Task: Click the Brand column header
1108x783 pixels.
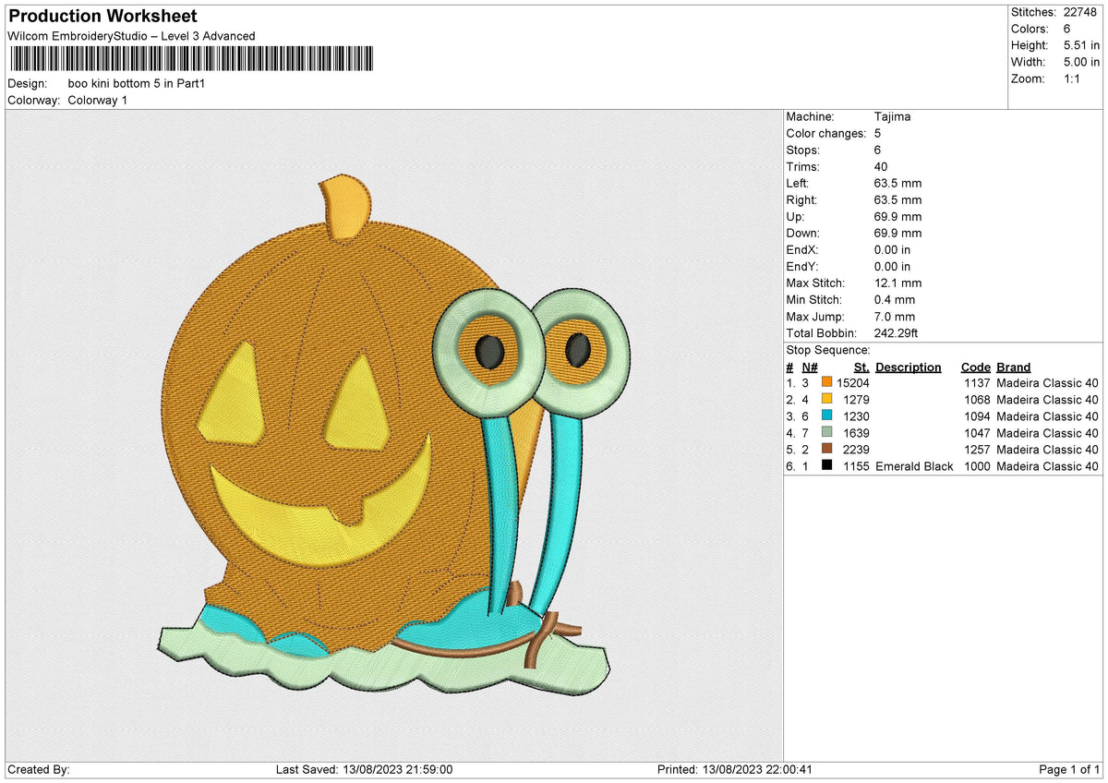Action: (x=1012, y=367)
